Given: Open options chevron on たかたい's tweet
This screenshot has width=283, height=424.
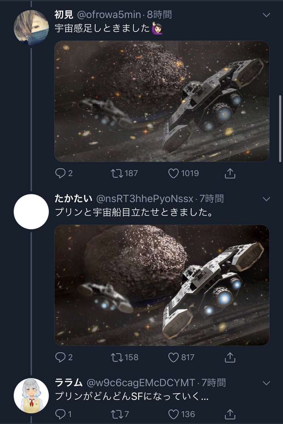Looking at the screenshot, I should (267, 199).
